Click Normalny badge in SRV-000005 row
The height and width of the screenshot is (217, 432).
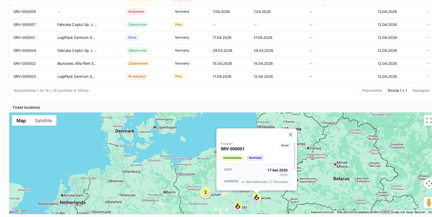[x=182, y=12]
